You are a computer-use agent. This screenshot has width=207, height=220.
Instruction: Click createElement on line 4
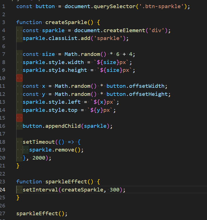(x=124, y=30)
